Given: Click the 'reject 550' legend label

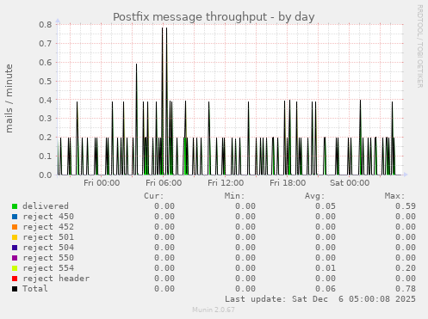Looking at the screenshot, I should pyautogui.click(x=48, y=258).
